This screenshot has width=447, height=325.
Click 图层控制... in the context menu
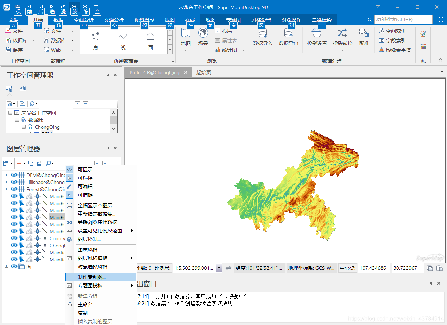tap(101, 239)
